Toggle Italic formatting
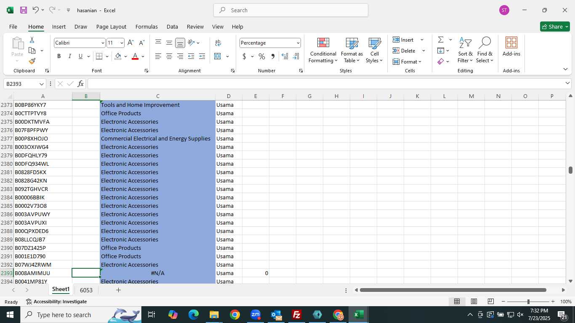Image resolution: width=575 pixels, height=323 pixels. 70,56
